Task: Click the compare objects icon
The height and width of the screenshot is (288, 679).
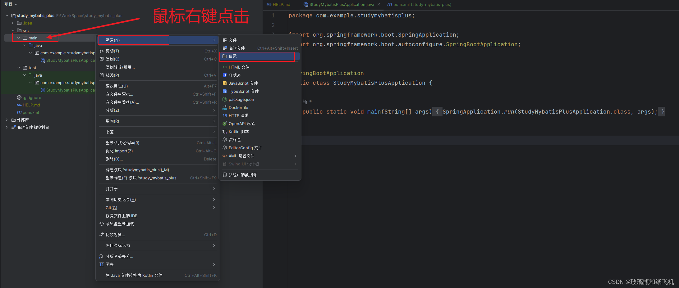Action: (x=101, y=235)
